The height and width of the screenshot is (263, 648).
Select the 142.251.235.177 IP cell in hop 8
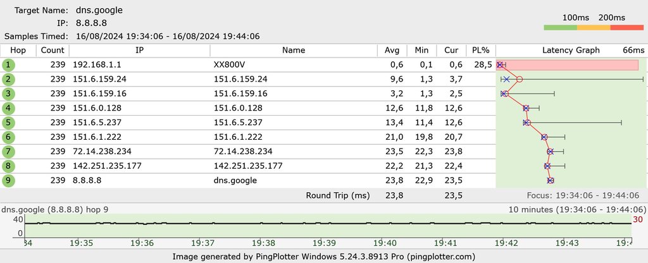click(x=107, y=166)
